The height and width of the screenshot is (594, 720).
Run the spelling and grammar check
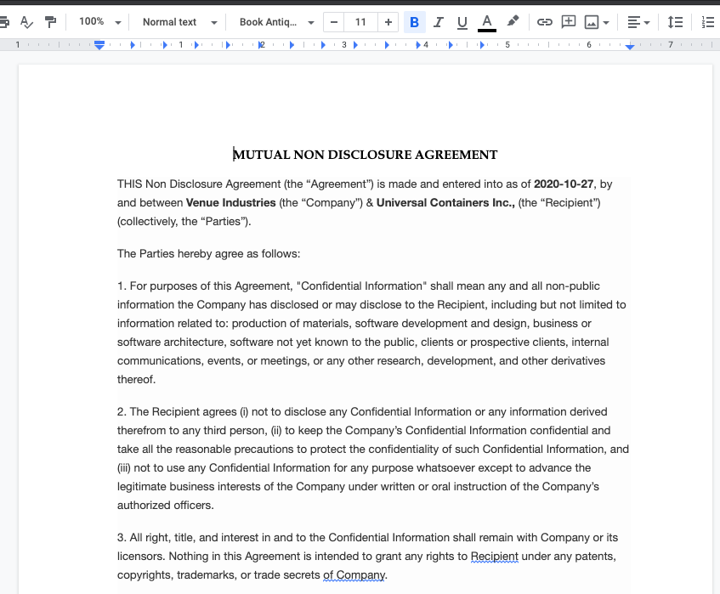(x=26, y=22)
